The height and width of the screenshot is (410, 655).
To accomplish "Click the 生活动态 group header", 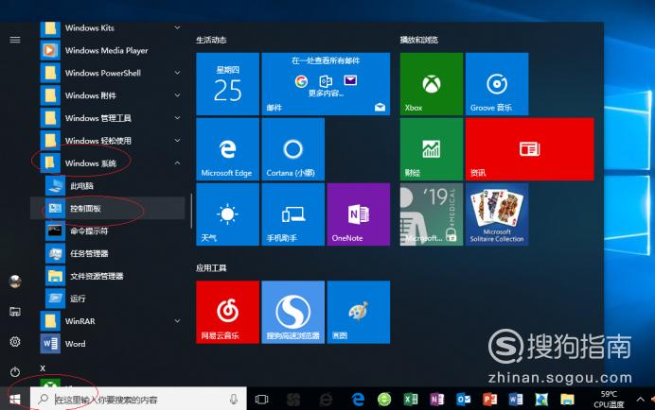I will 211,40.
